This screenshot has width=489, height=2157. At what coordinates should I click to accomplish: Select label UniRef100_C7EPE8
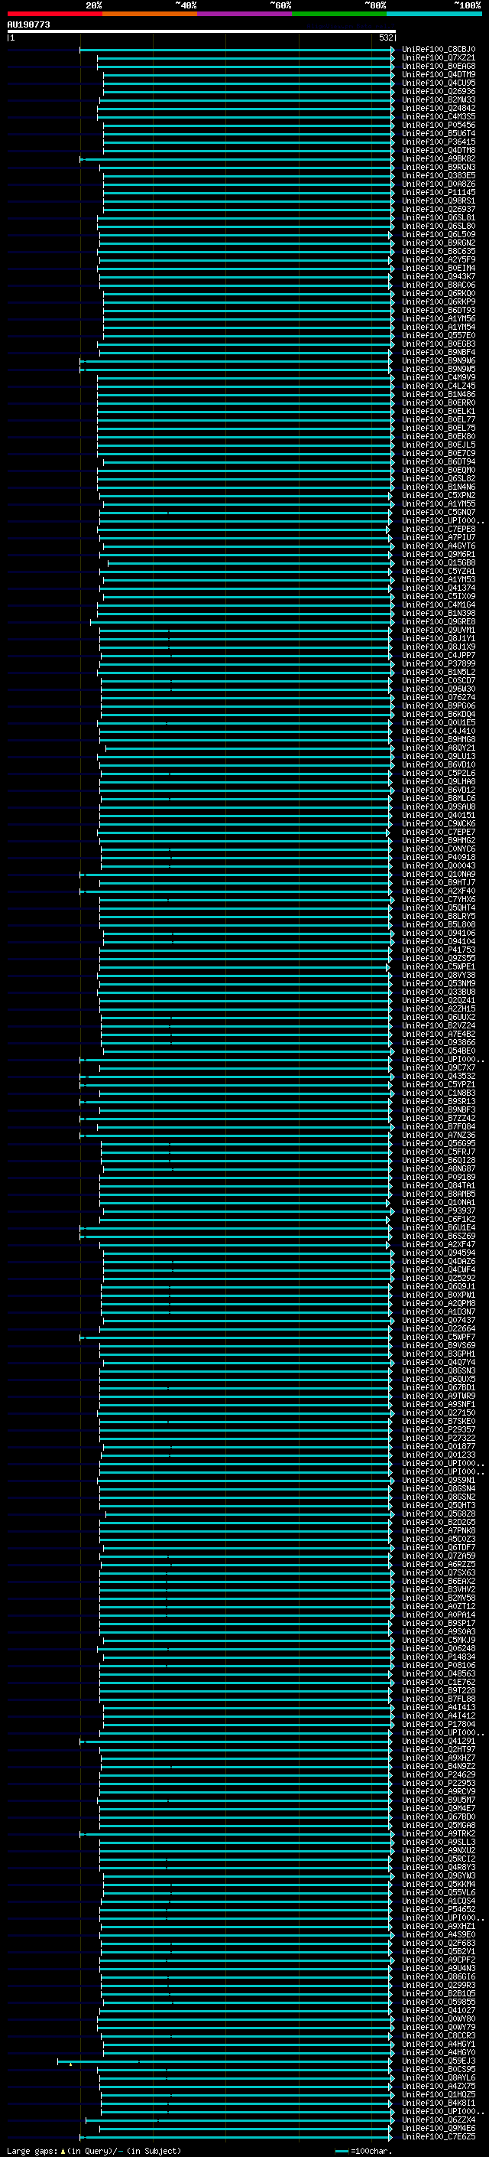439,529
